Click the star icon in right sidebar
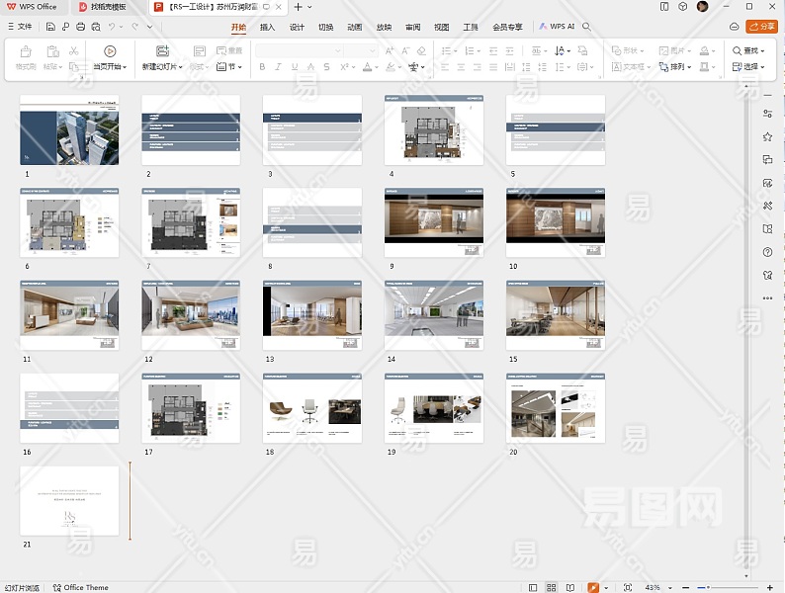This screenshot has height=593, width=785. (x=767, y=136)
